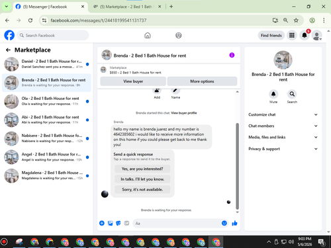Click the More options button
The height and width of the screenshot is (248, 331).
pyautogui.click(x=202, y=81)
